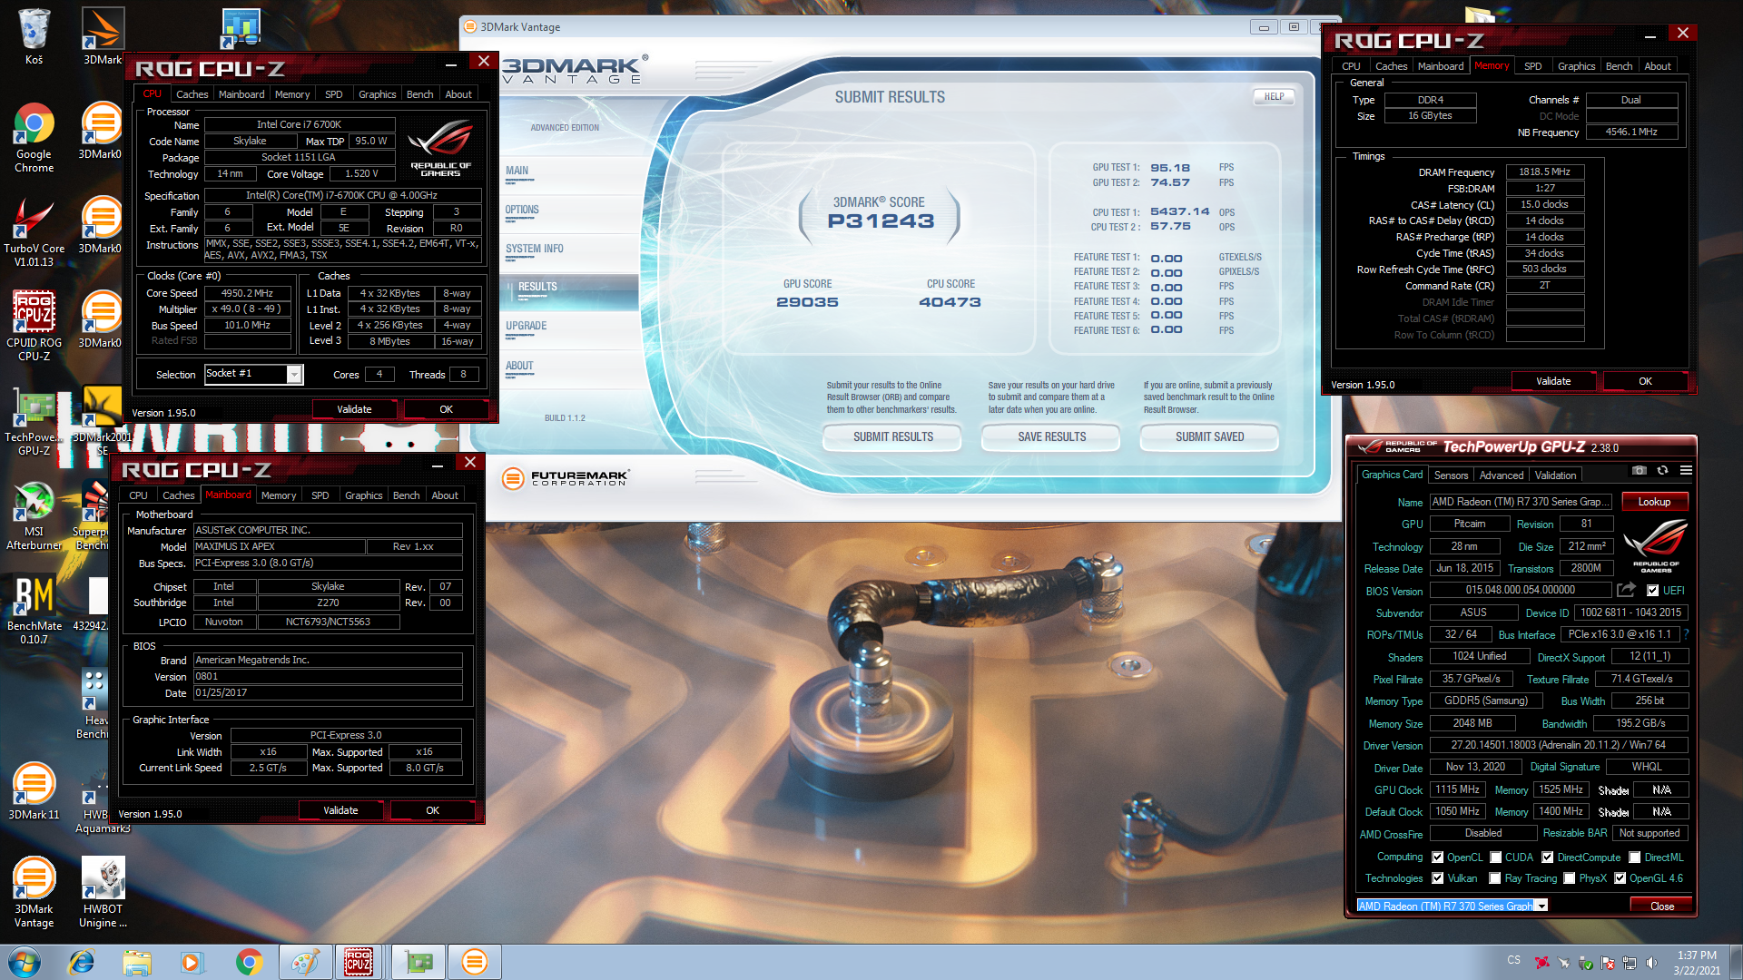
Task: Click the Windows Start button
Action: tap(25, 962)
